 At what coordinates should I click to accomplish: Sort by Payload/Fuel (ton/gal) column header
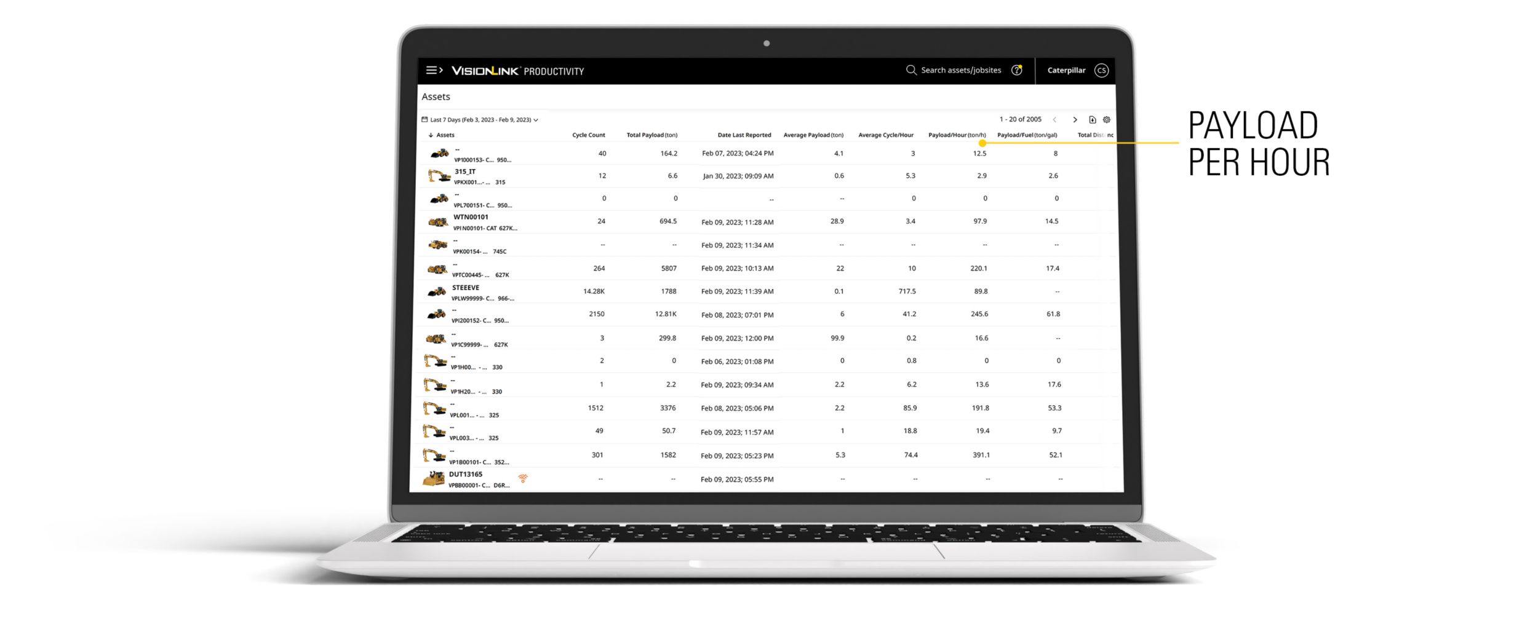(x=1027, y=135)
